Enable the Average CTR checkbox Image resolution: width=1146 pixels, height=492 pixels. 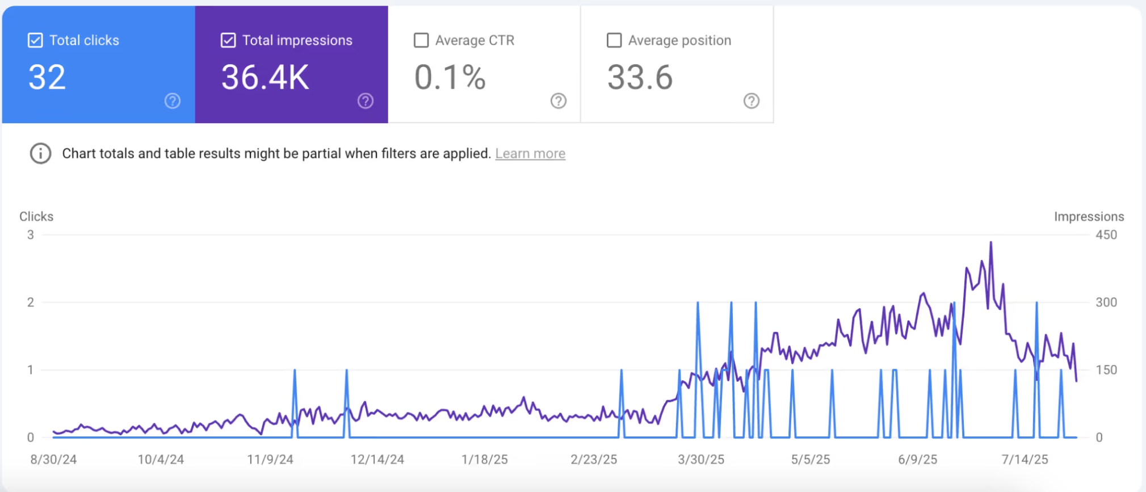[x=421, y=40]
